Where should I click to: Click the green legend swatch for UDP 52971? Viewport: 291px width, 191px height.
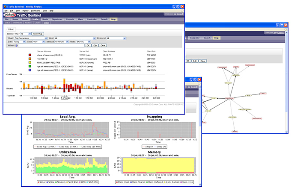(30, 66)
